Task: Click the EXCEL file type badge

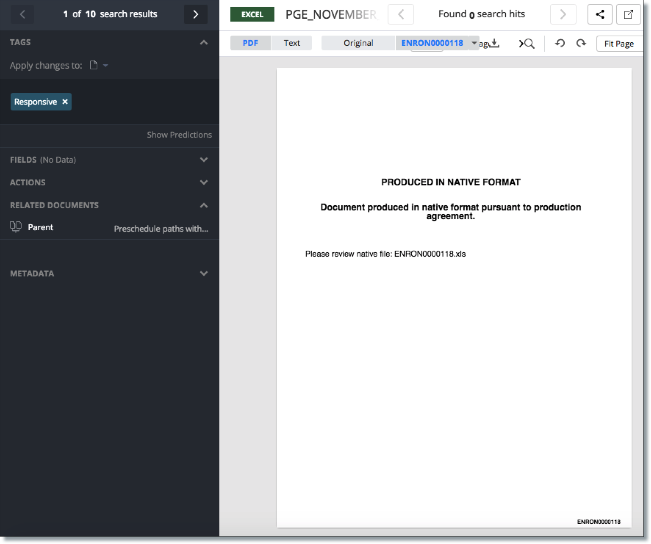Action: click(252, 14)
